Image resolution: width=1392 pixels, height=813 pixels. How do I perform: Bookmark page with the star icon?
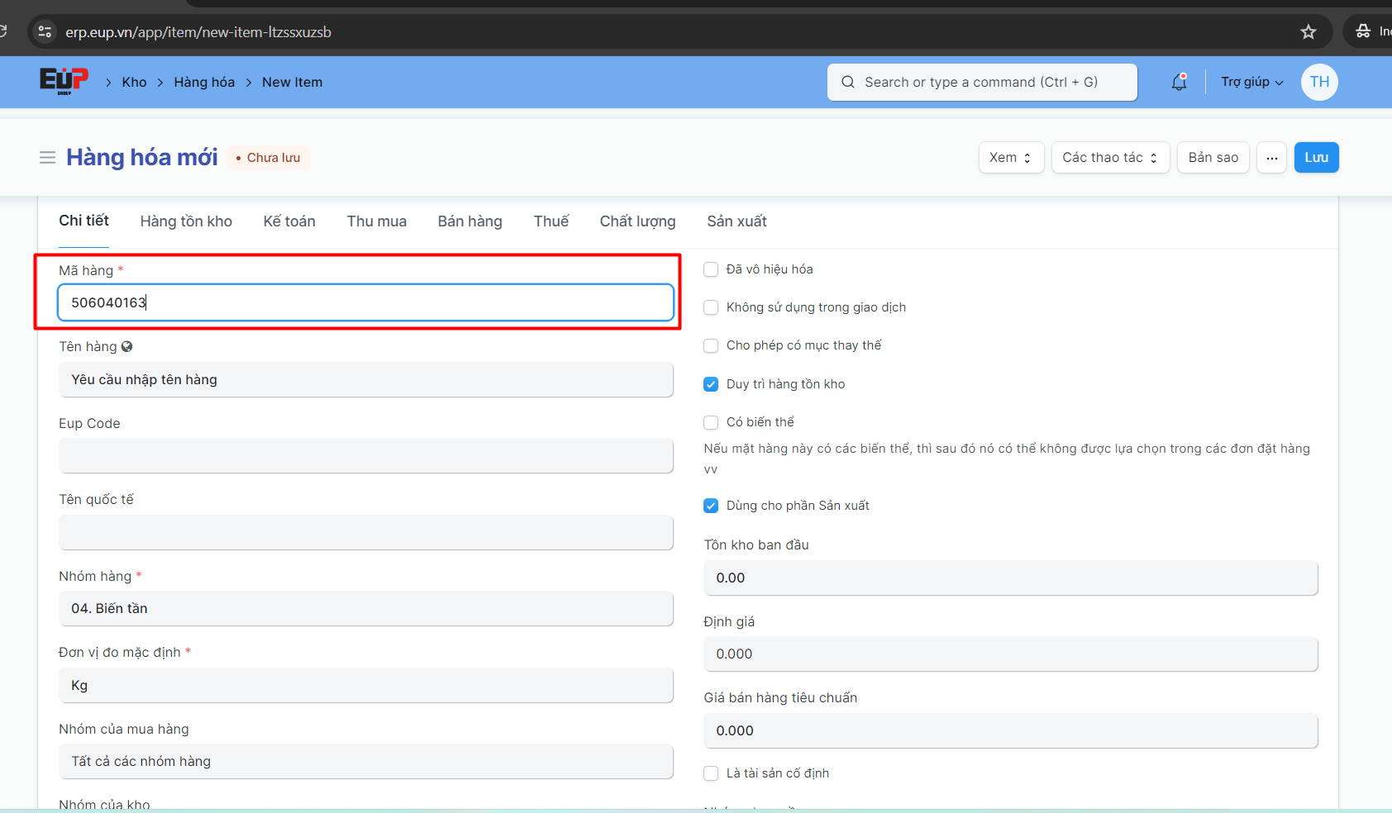pyautogui.click(x=1308, y=32)
